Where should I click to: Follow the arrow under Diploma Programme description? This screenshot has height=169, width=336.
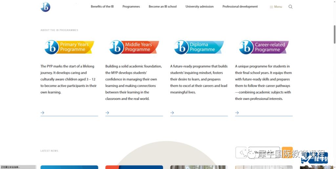[172, 113]
